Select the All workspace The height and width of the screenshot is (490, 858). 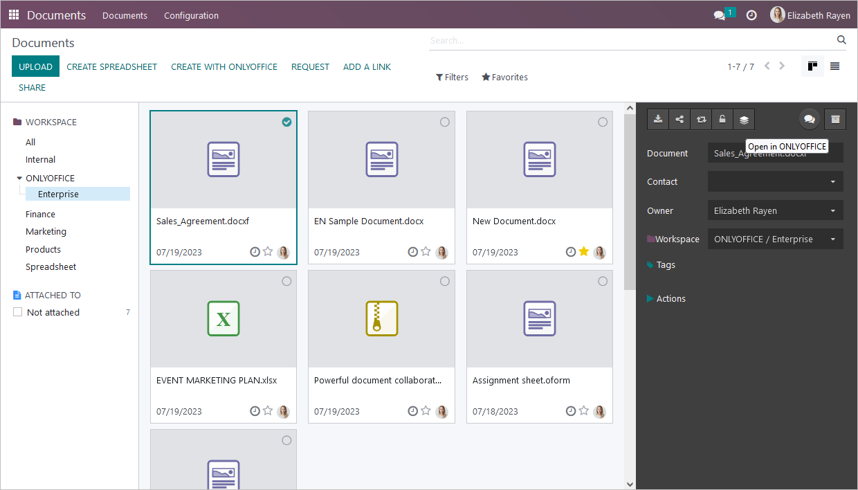click(30, 142)
